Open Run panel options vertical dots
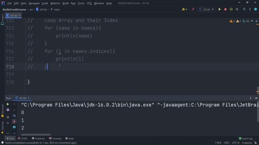The image size is (259, 145). tap(251, 98)
